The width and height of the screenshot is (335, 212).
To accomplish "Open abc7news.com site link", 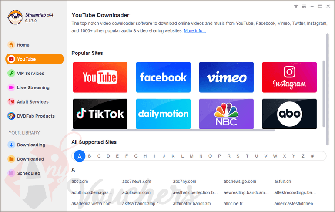I will point(137,181).
